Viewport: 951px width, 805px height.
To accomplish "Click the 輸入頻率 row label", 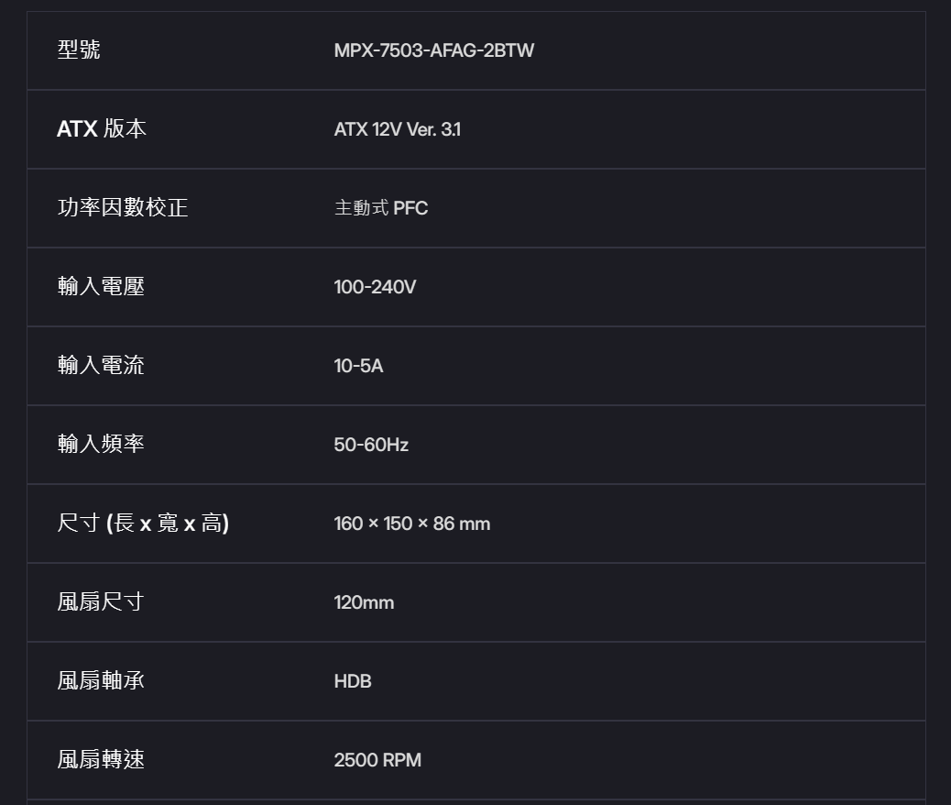I will (x=101, y=445).
